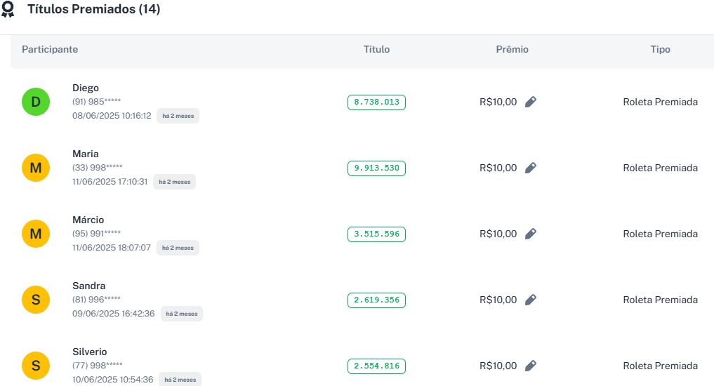
Task: Edit prize for Sandra's title
Action: pyautogui.click(x=531, y=300)
